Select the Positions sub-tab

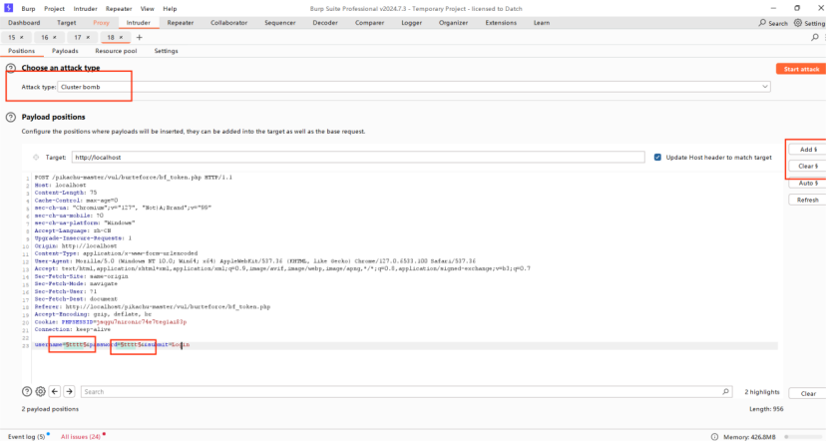21,51
